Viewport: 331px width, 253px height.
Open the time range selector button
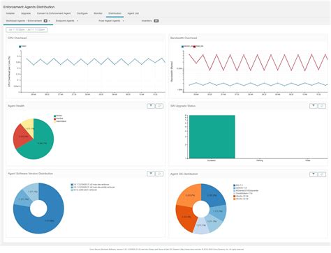click(x=27, y=30)
